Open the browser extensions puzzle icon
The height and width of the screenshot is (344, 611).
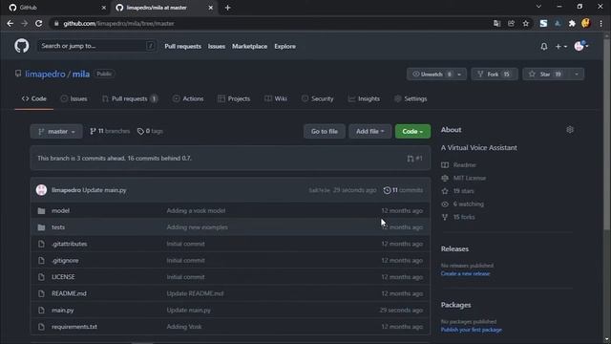tap(572, 23)
